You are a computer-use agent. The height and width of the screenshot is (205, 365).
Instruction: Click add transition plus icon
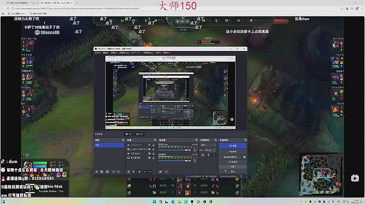(203, 155)
